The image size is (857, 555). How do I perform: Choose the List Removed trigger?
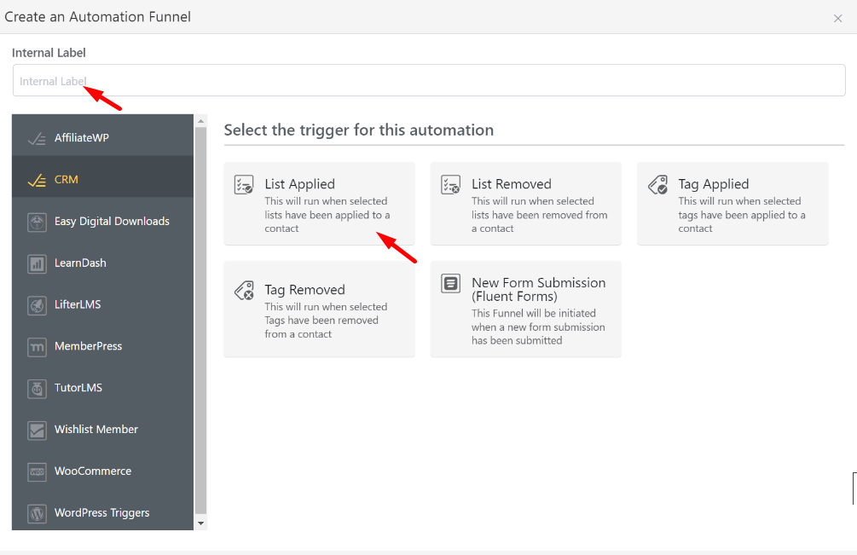(525, 204)
